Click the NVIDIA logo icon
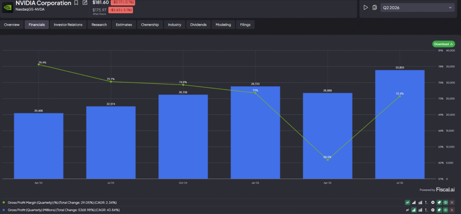The image size is (461, 214). click(x=7, y=7)
